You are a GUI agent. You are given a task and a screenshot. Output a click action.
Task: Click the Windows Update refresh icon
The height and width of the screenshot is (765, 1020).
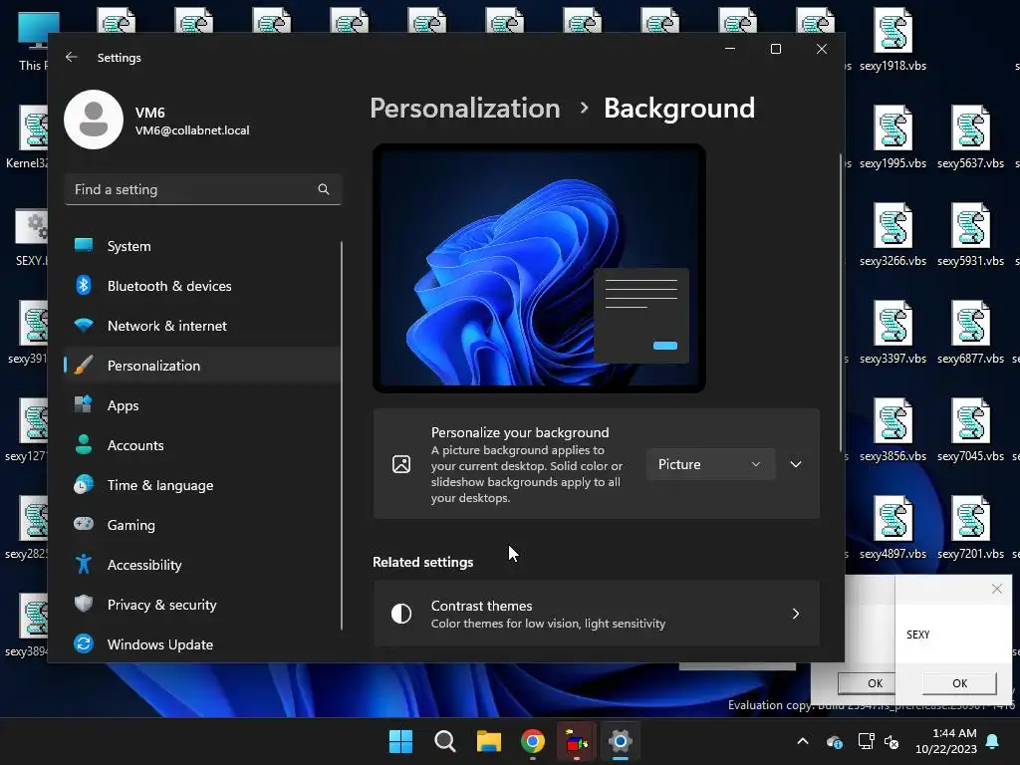point(84,643)
